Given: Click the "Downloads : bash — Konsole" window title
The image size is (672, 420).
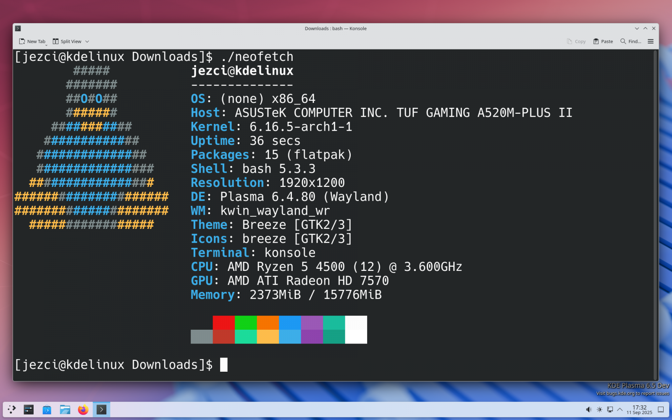Looking at the screenshot, I should click(336, 29).
